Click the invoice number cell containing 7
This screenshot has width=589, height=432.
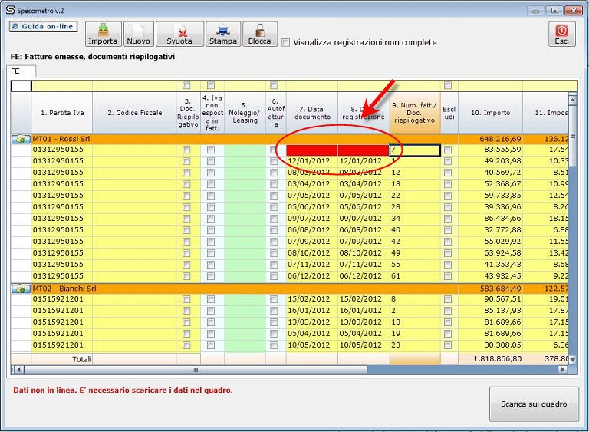[415, 150]
